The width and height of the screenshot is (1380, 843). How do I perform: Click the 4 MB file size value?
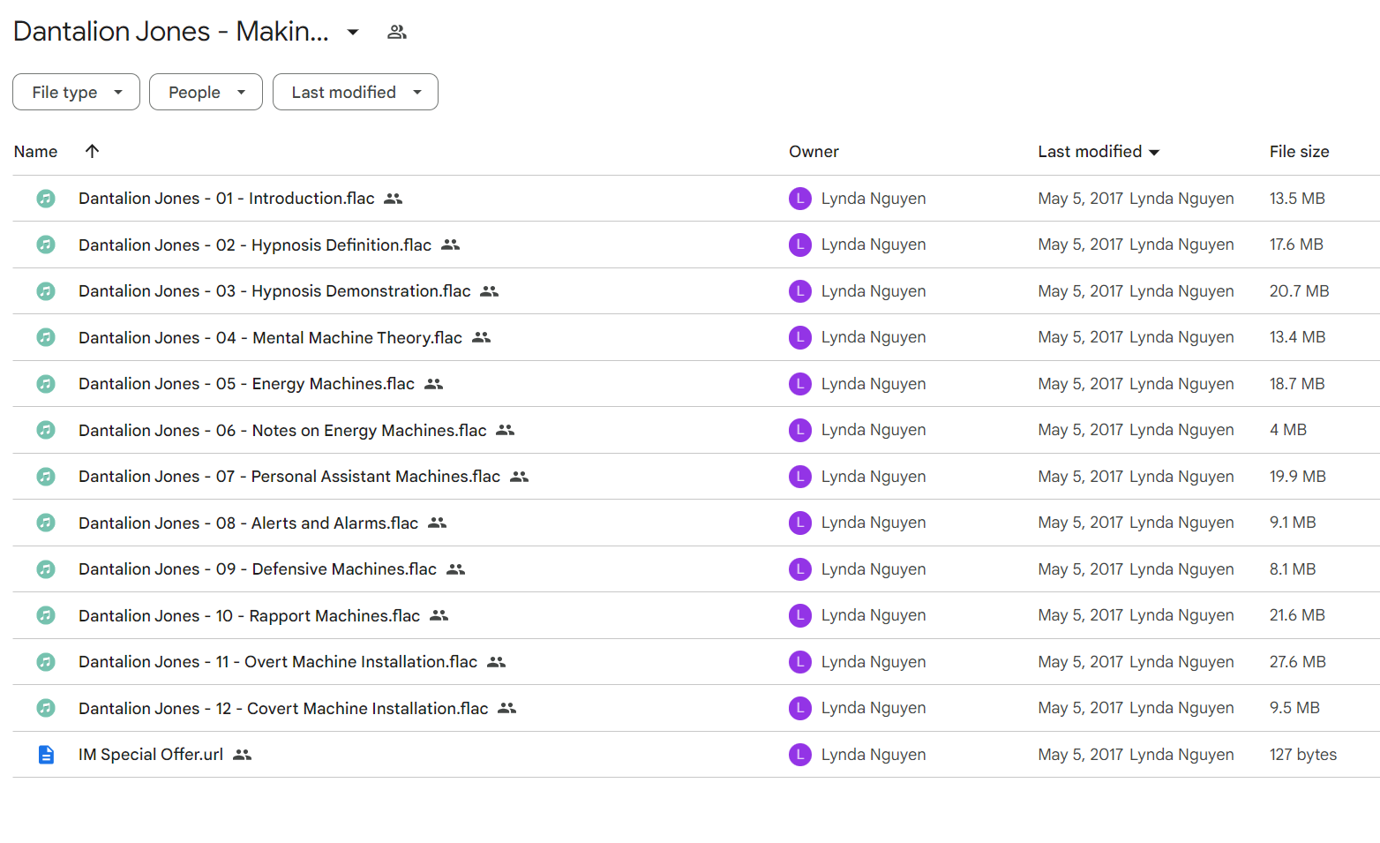point(1288,430)
